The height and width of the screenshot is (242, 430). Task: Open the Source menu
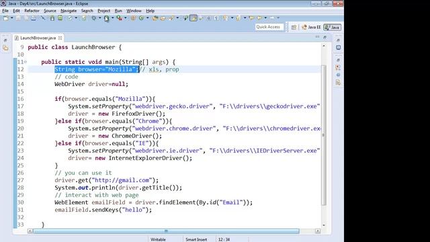click(50, 11)
